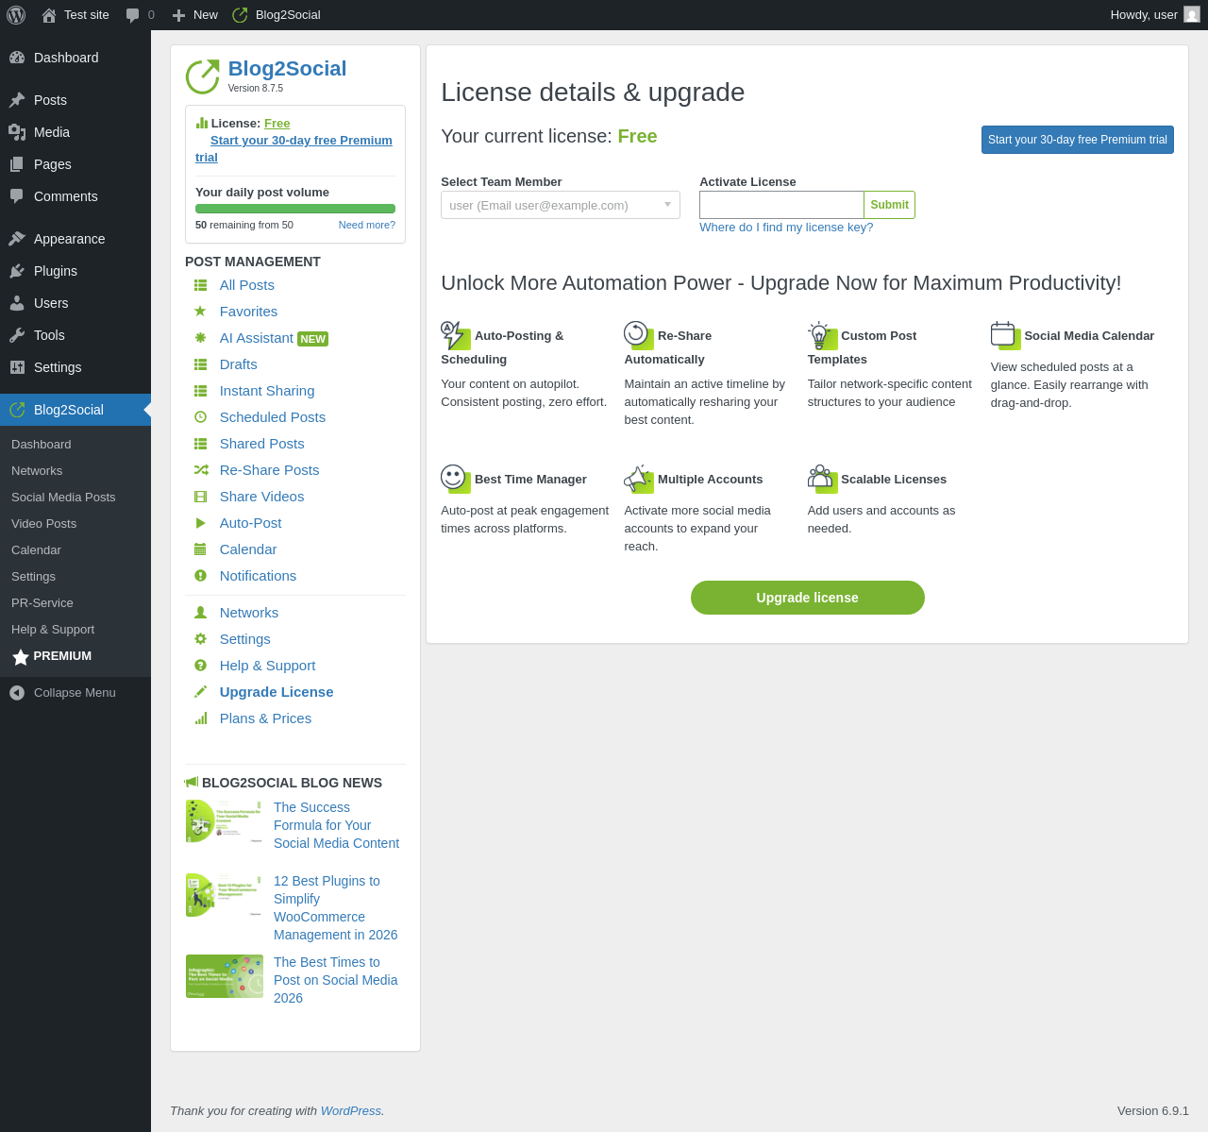This screenshot has height=1132, width=1208.
Task: Click the Calendar icon in Post Management
Action: [200, 549]
